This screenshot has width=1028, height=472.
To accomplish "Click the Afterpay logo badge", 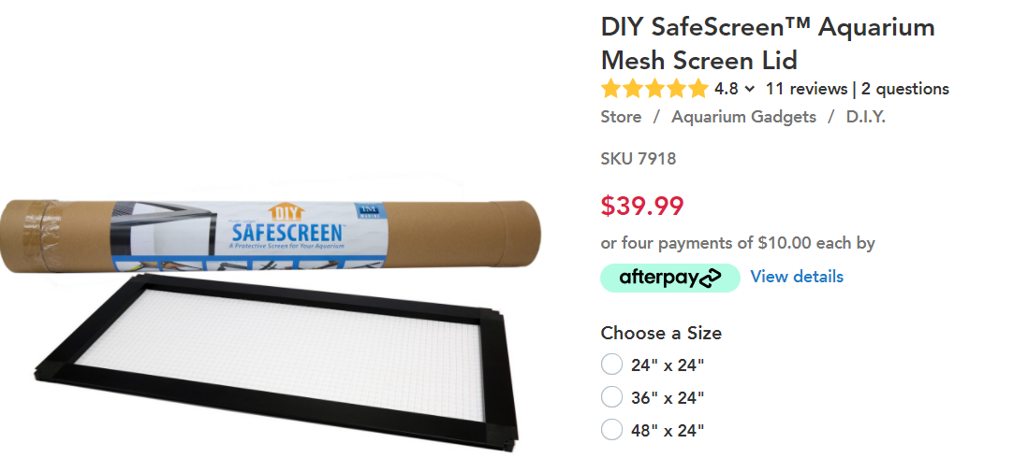I will point(670,278).
